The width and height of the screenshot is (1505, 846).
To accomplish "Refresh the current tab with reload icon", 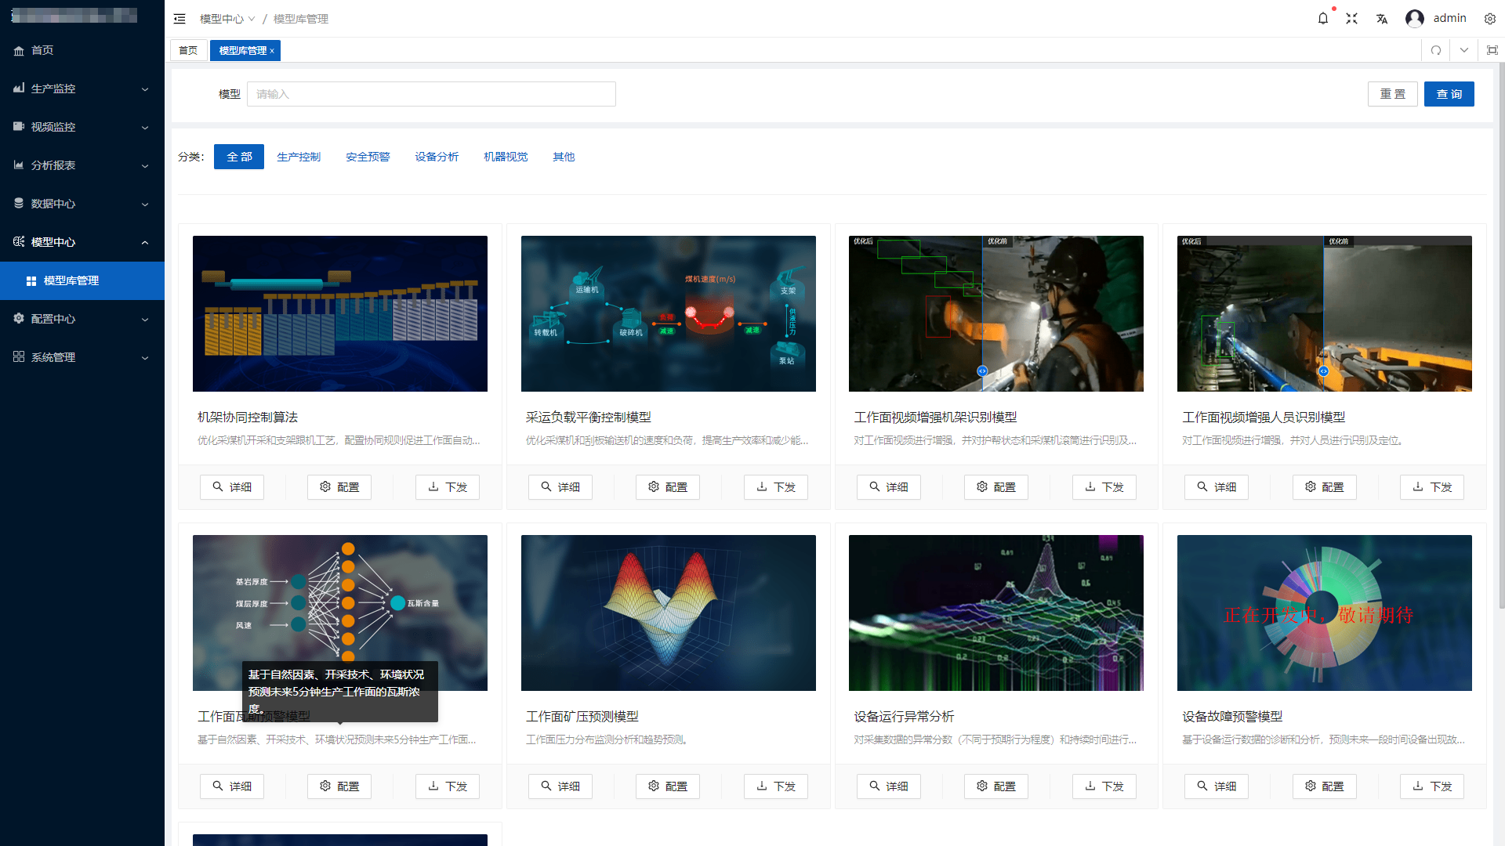I will [x=1436, y=50].
